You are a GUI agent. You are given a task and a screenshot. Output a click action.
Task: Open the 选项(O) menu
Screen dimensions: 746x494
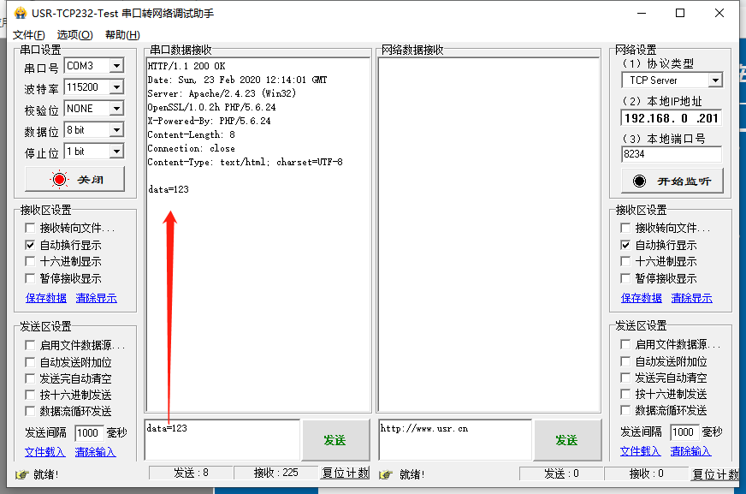click(74, 35)
